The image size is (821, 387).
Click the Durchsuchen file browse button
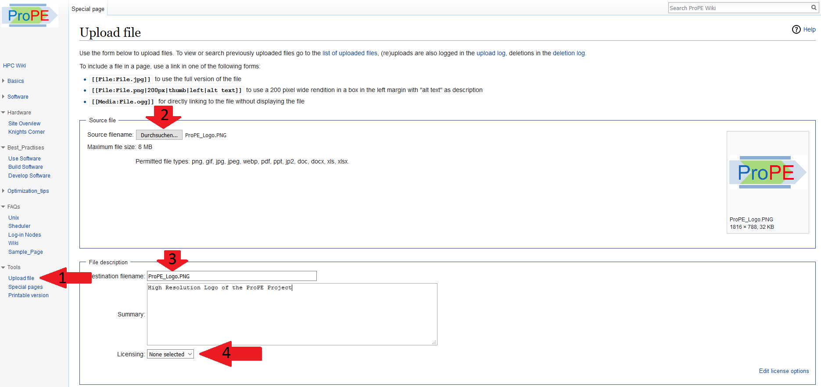point(159,135)
